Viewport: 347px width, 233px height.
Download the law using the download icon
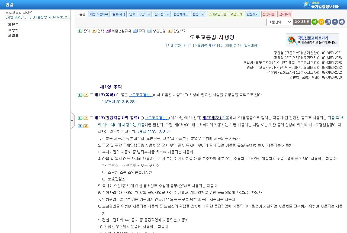pos(335,22)
